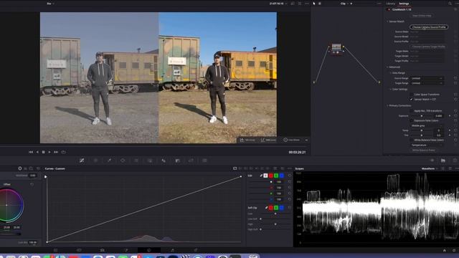Play reverse in viewer transport
The width and height of the screenshot is (459, 258).
click(37, 152)
